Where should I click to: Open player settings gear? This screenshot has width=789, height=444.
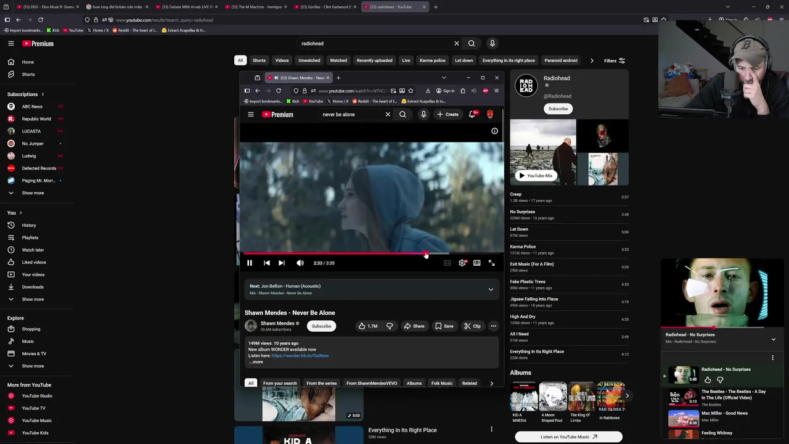462,263
